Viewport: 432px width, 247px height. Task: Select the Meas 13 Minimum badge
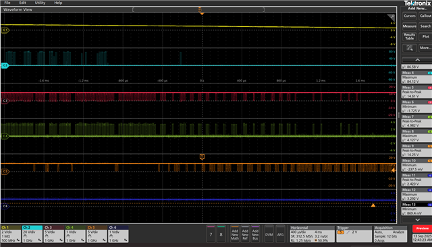pos(416,209)
